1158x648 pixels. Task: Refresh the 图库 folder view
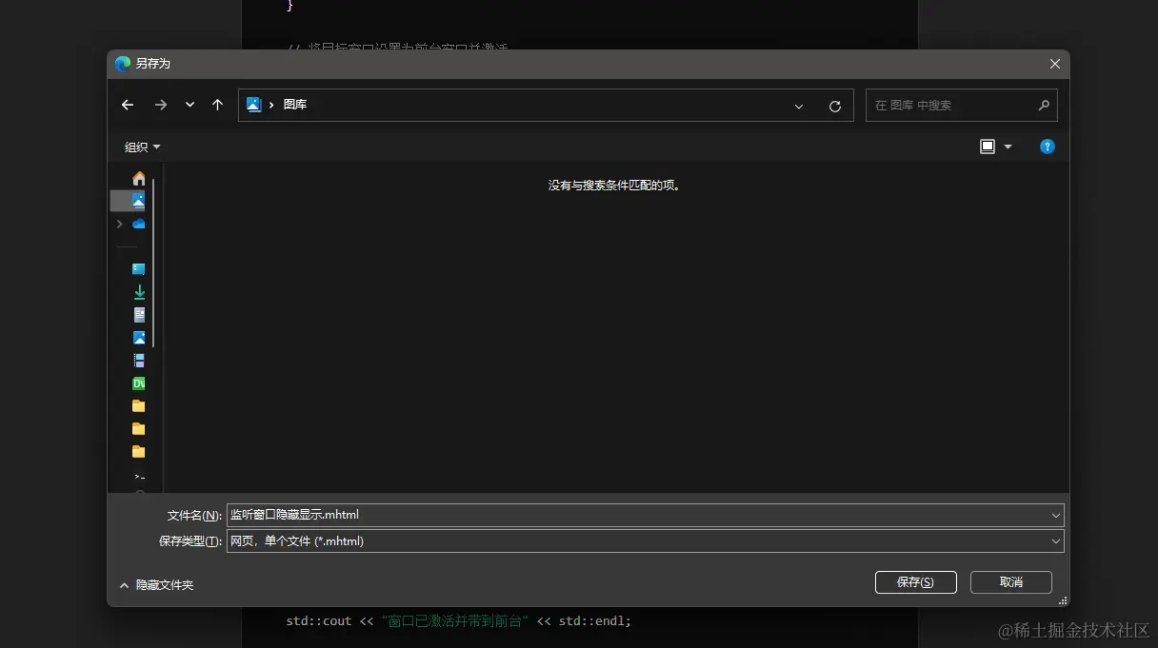(x=835, y=107)
